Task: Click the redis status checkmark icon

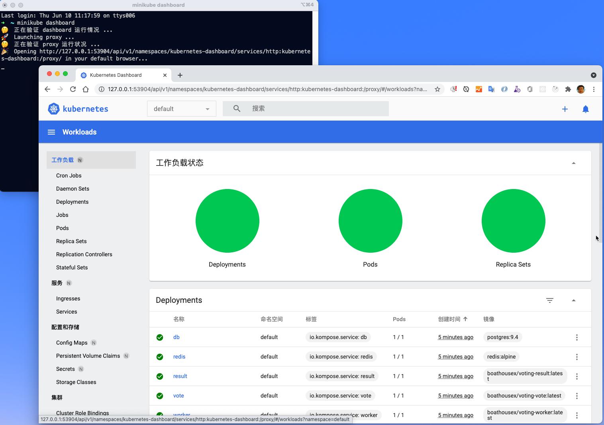Action: pos(160,357)
